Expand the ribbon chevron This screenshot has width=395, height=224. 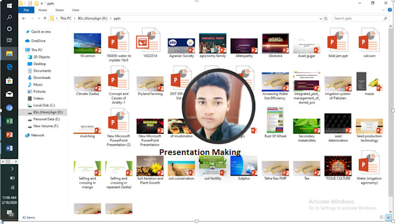coord(383,10)
